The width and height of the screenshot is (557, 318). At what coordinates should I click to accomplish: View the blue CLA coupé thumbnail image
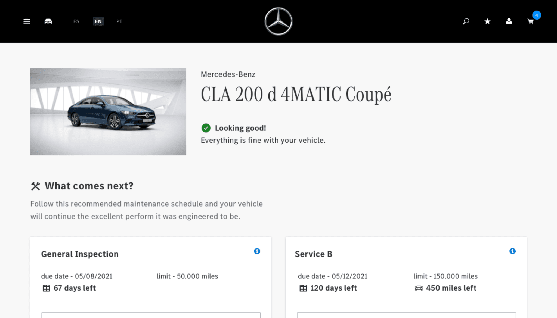(108, 111)
